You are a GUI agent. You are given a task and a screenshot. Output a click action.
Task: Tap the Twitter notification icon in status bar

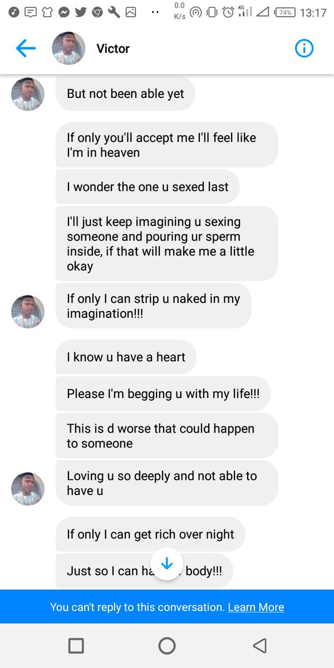click(80, 12)
